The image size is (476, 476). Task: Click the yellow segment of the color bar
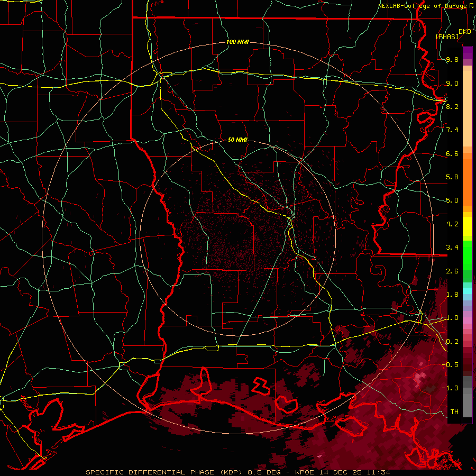click(x=467, y=226)
